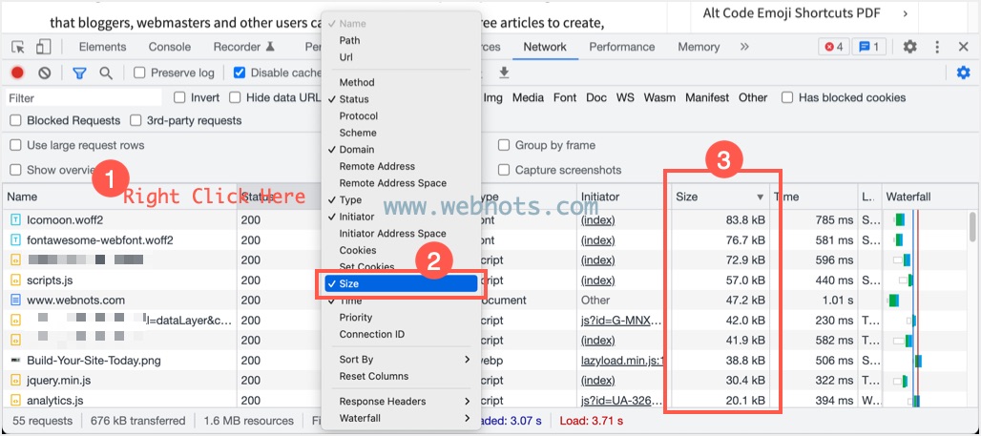Image resolution: width=981 pixels, height=436 pixels.
Task: Clear the network log icon
Action: [44, 73]
